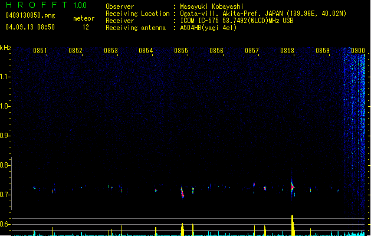Click the 0855 time marker
This screenshot has width=371, height=236.
pyautogui.click(x=181, y=51)
